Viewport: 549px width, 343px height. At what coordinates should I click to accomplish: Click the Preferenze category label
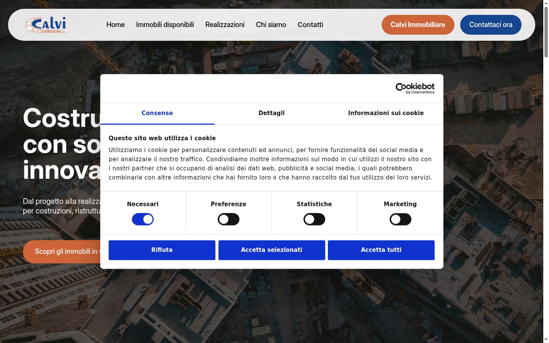(x=228, y=204)
